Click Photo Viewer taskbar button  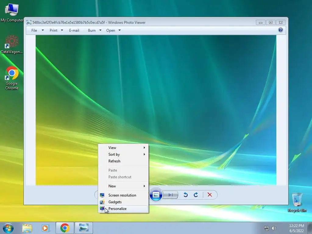[83, 228]
